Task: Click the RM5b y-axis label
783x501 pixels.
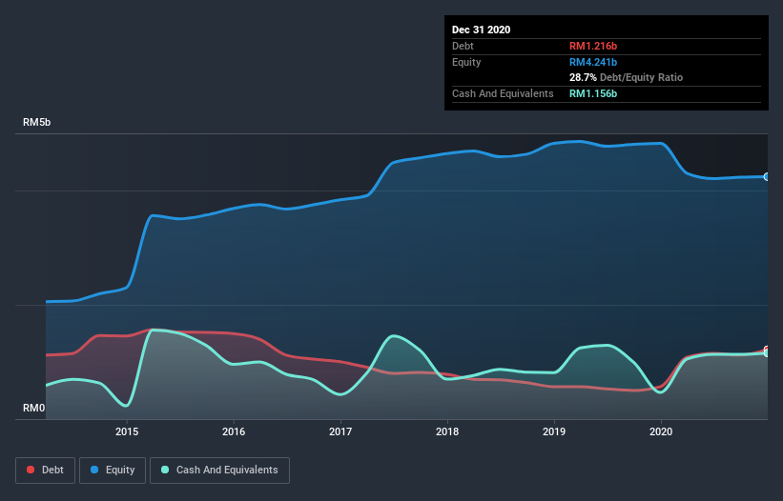Action: pyautogui.click(x=37, y=122)
